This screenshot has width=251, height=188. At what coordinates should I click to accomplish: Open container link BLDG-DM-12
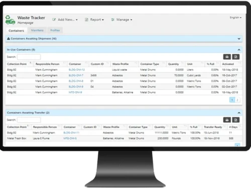click(77, 70)
